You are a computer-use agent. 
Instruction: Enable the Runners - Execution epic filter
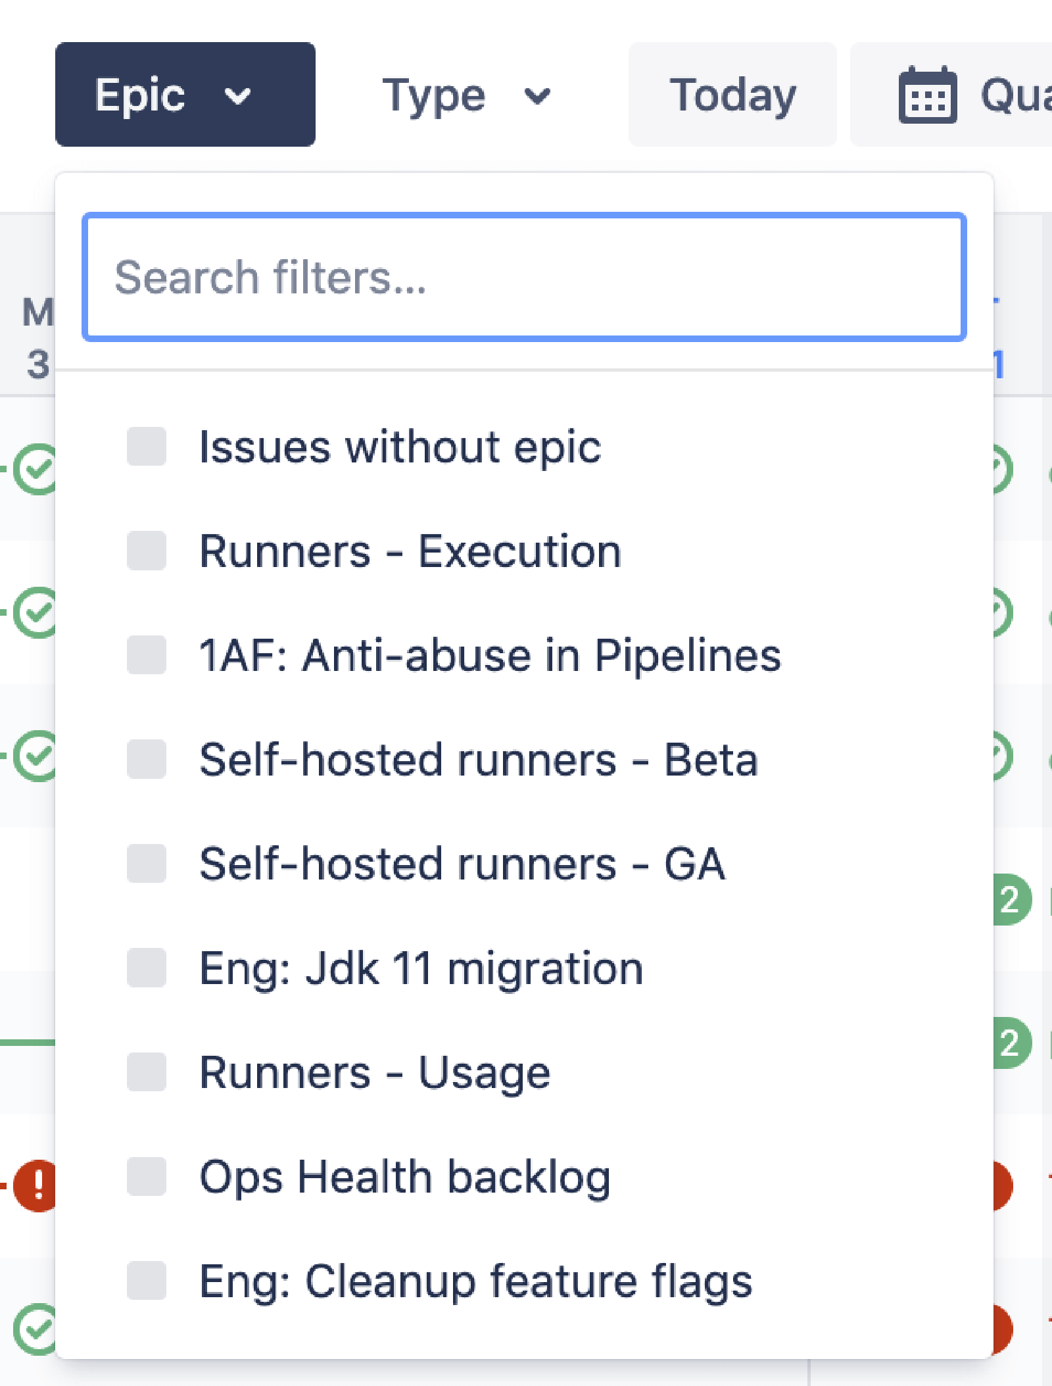[146, 551]
